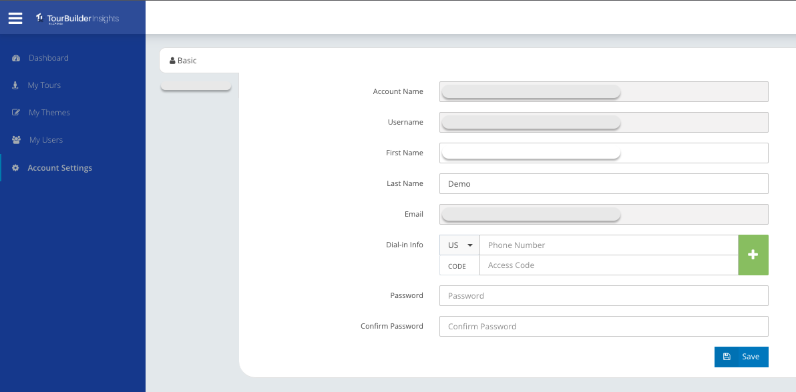Viewport: 796px width, 392px height.
Task: Click the My Tours microphone icon
Action: pyautogui.click(x=15, y=85)
